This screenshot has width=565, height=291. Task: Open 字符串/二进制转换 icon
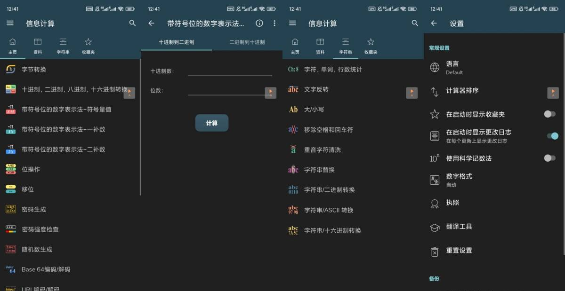(x=293, y=190)
